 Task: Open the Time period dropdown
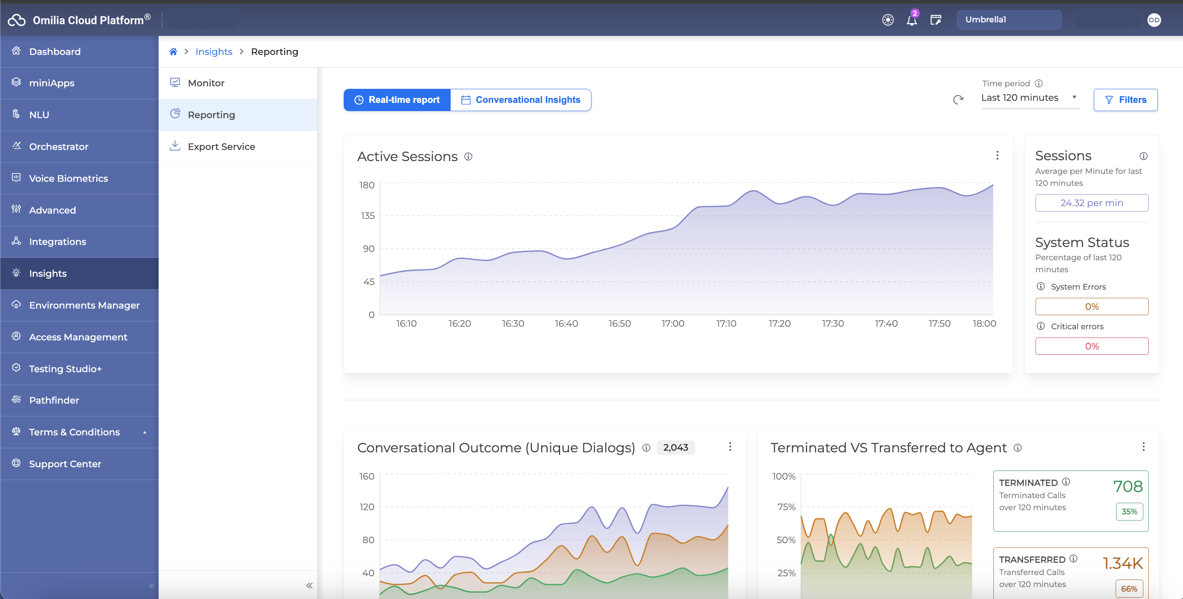[x=1029, y=98]
